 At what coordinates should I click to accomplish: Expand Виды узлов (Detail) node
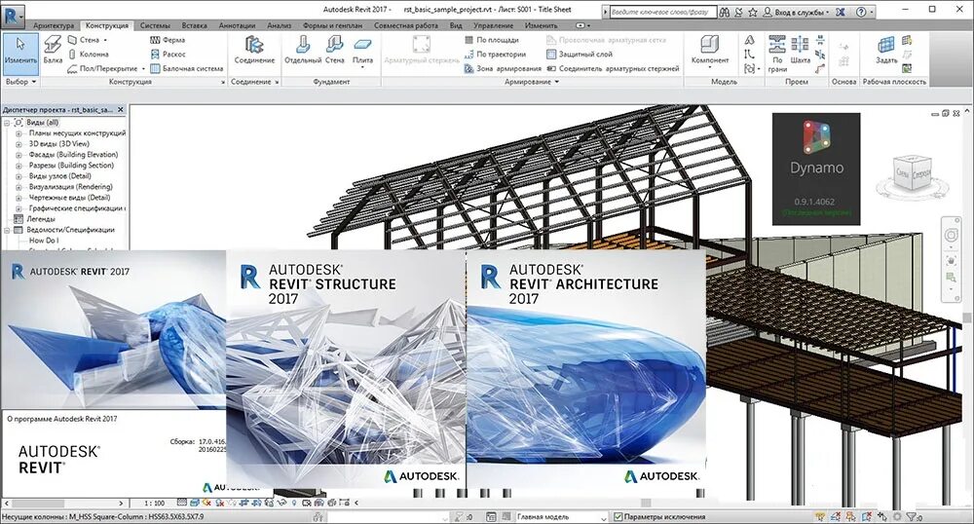pos(18,176)
